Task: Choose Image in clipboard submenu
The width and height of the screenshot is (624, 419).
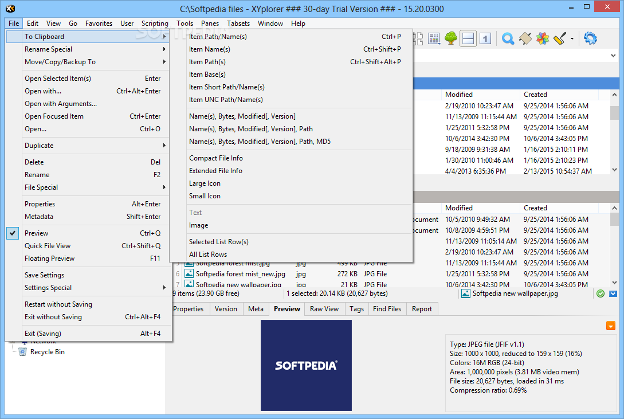Action: 291,225
